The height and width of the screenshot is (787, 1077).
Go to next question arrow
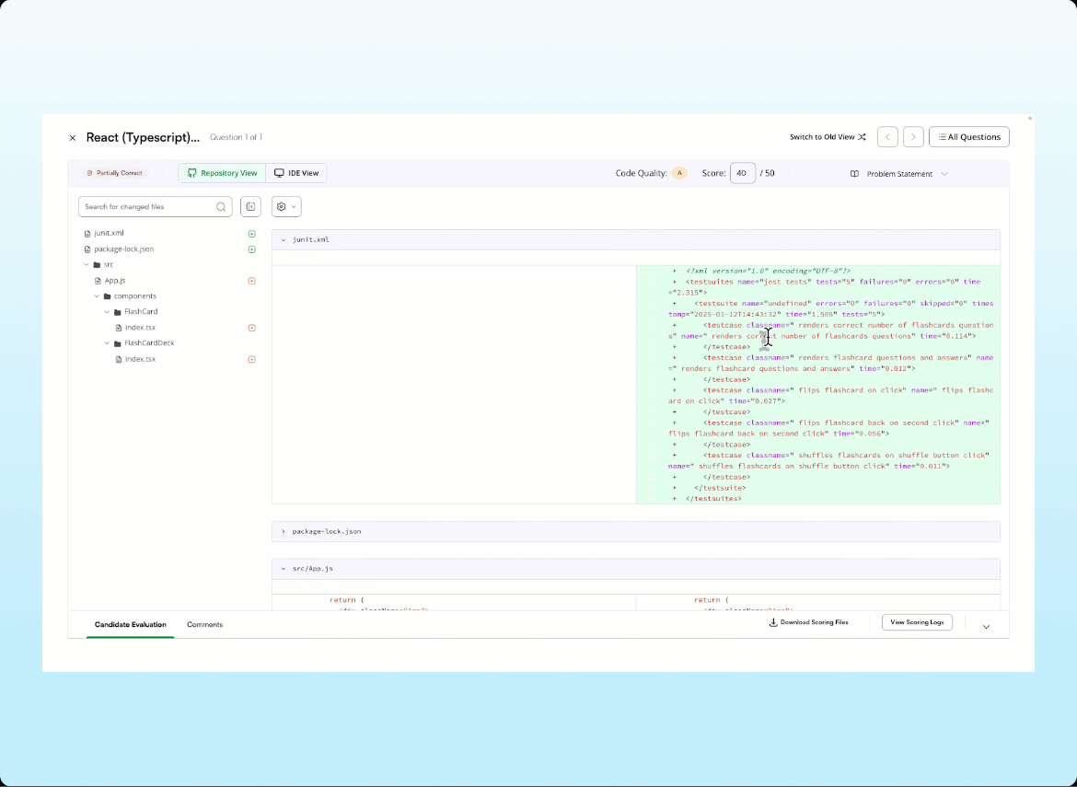913,137
